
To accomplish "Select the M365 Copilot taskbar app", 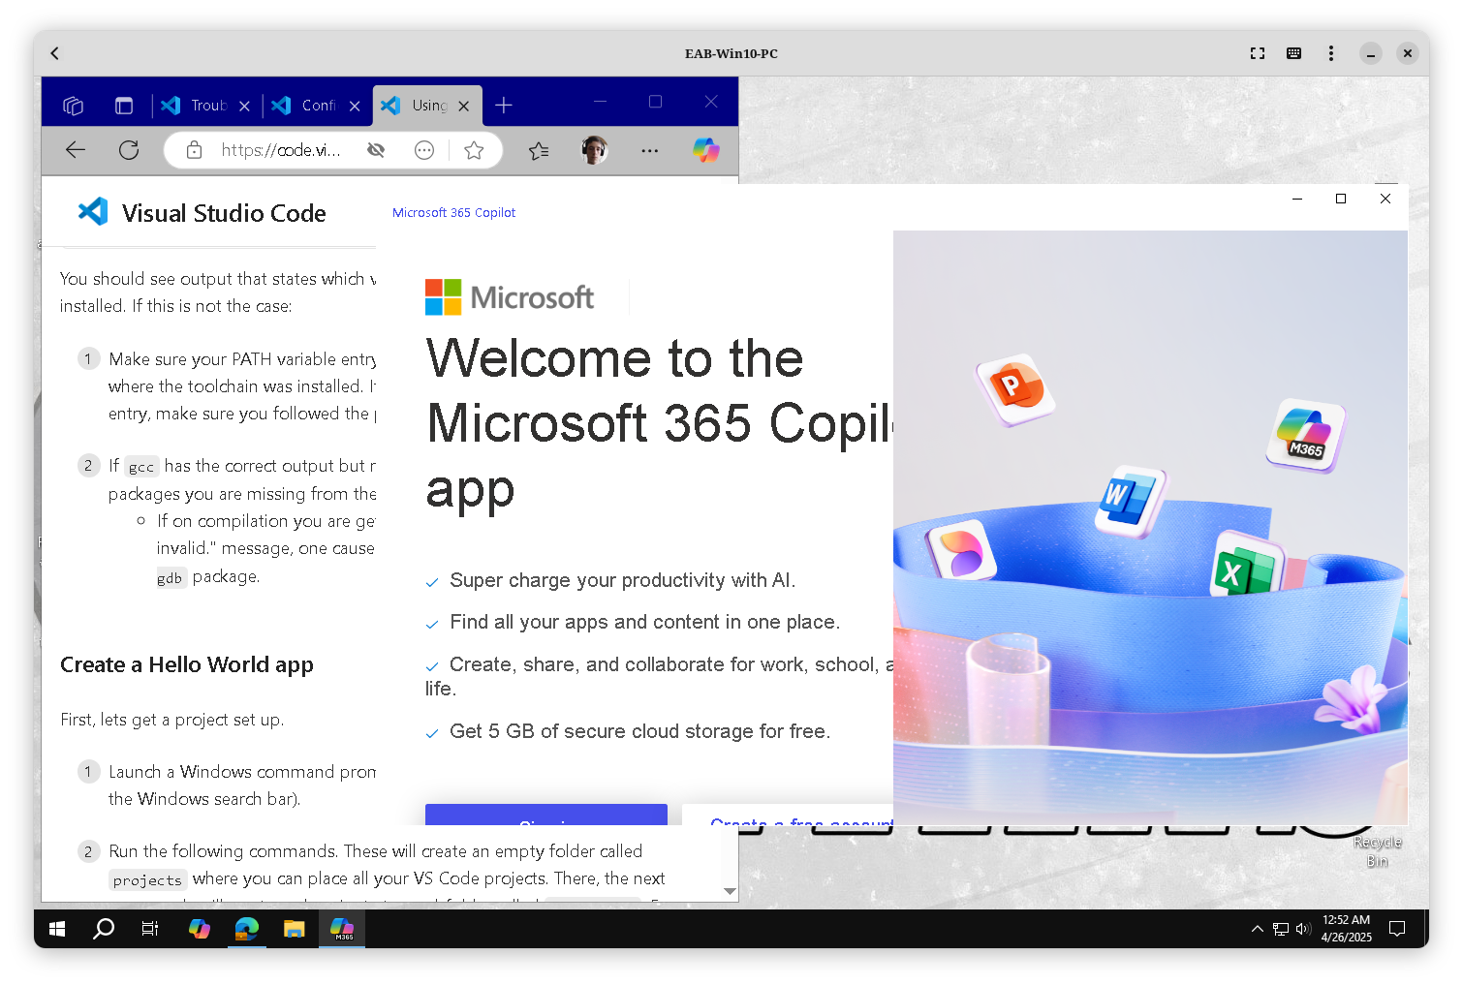I will (342, 929).
